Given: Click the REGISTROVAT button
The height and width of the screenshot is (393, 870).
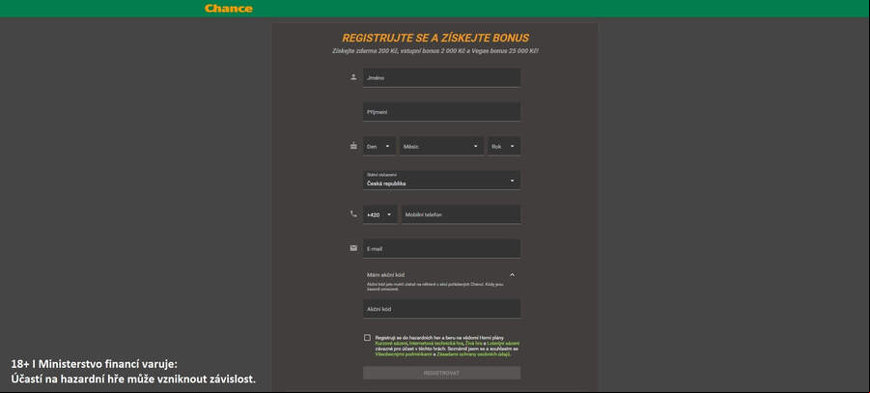Looking at the screenshot, I should point(441,373).
